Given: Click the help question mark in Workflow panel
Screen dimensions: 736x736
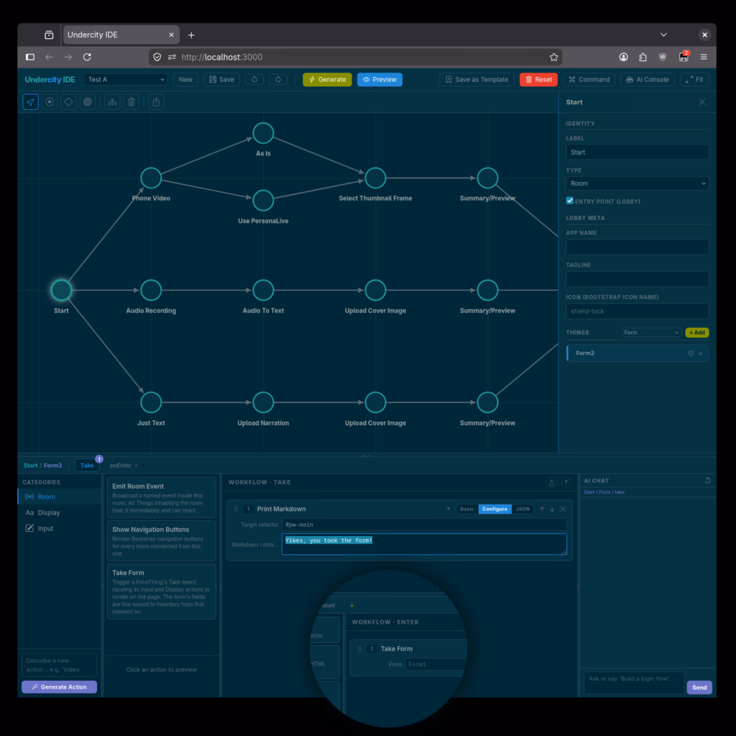Looking at the screenshot, I should click(x=566, y=482).
